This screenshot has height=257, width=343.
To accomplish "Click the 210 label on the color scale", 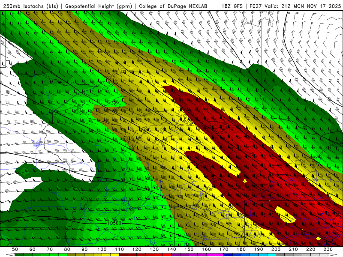I will click(x=293, y=249).
